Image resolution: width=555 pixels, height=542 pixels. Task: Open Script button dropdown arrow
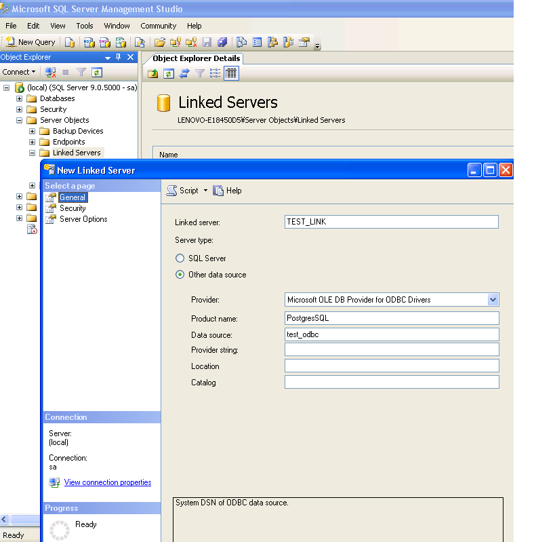(205, 191)
